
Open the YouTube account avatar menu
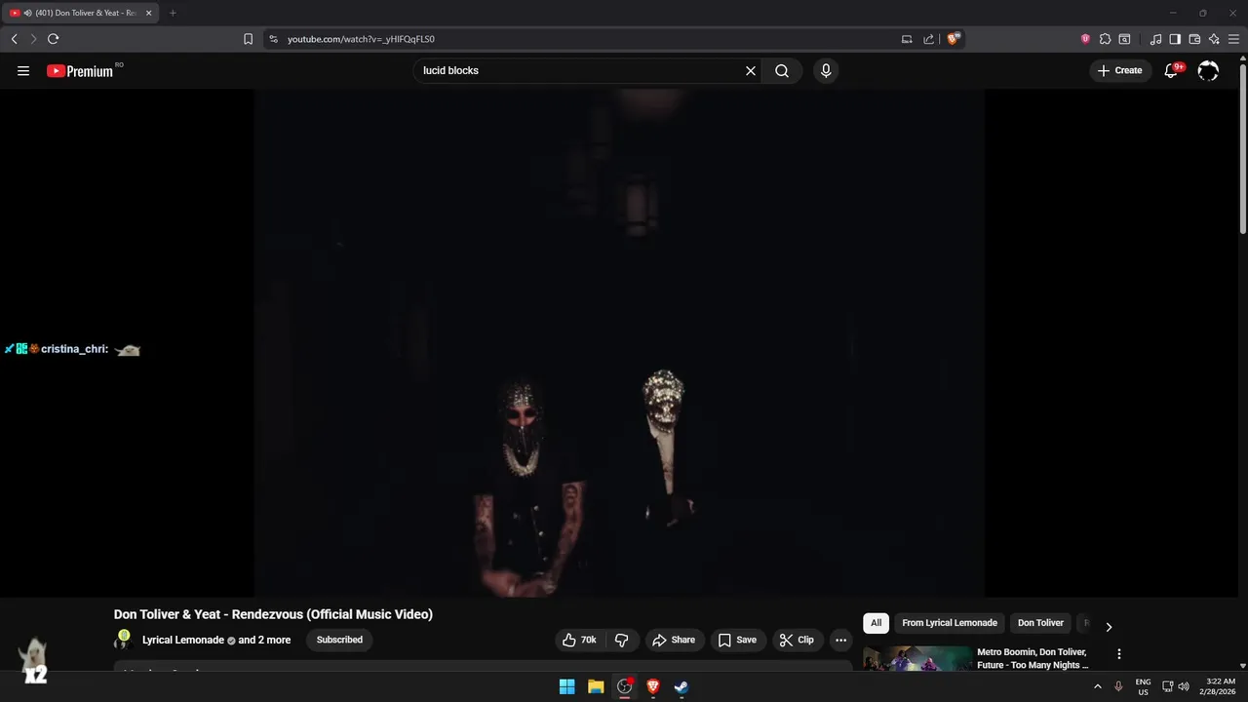coord(1208,70)
